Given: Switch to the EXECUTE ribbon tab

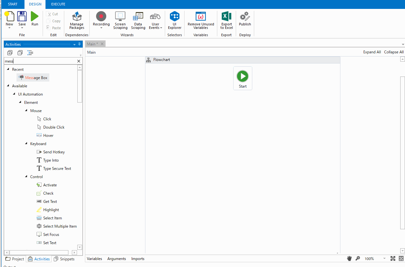Looking at the screenshot, I should tap(58, 4).
